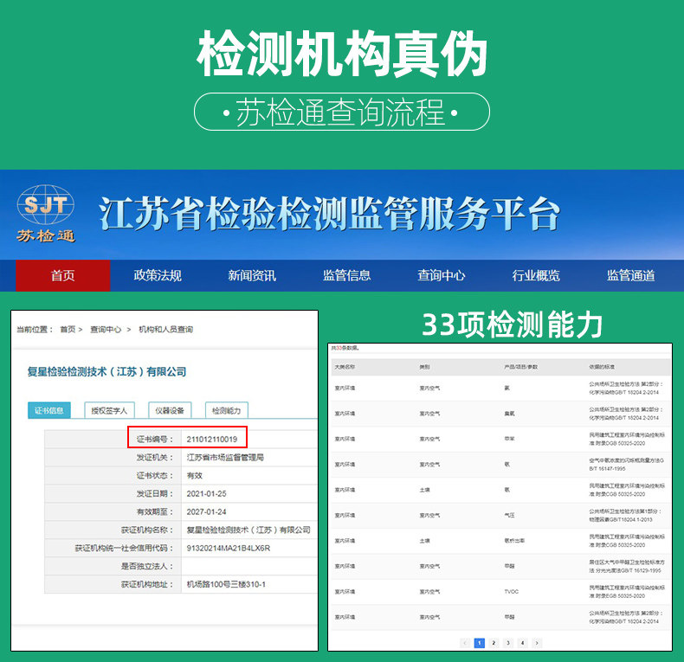The height and width of the screenshot is (662, 684).
Task: Click the 有效 certificate status value
Action: click(x=195, y=475)
